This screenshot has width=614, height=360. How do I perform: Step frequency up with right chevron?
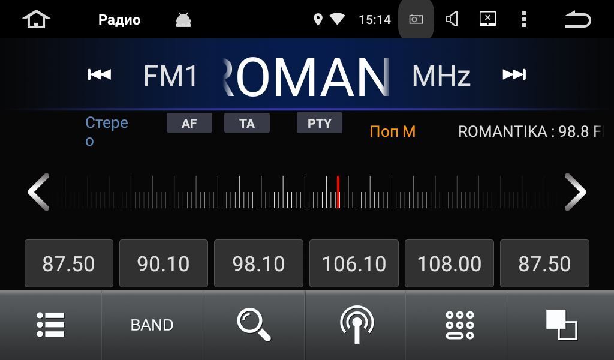click(575, 192)
